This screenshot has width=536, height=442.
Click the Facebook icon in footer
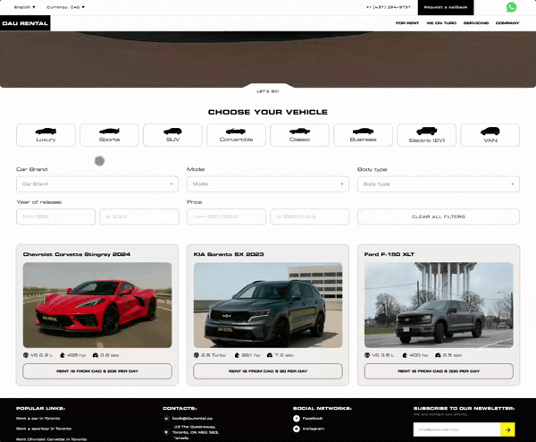(297, 419)
